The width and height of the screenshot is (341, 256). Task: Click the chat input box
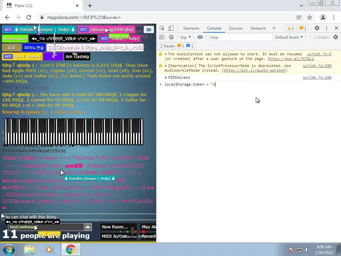tap(79, 217)
